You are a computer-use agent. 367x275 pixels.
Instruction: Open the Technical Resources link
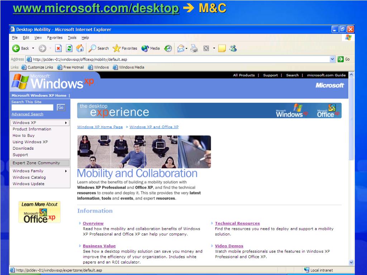pos(237,223)
